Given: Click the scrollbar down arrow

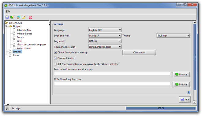Looking at the screenshot, I should coord(195,102).
